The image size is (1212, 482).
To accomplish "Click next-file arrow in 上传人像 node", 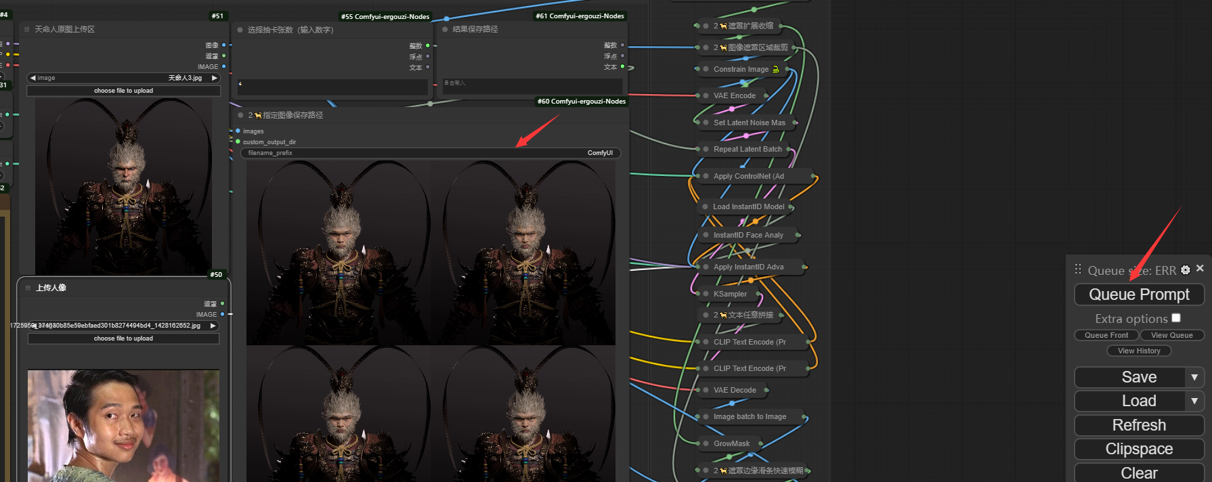I will (213, 326).
